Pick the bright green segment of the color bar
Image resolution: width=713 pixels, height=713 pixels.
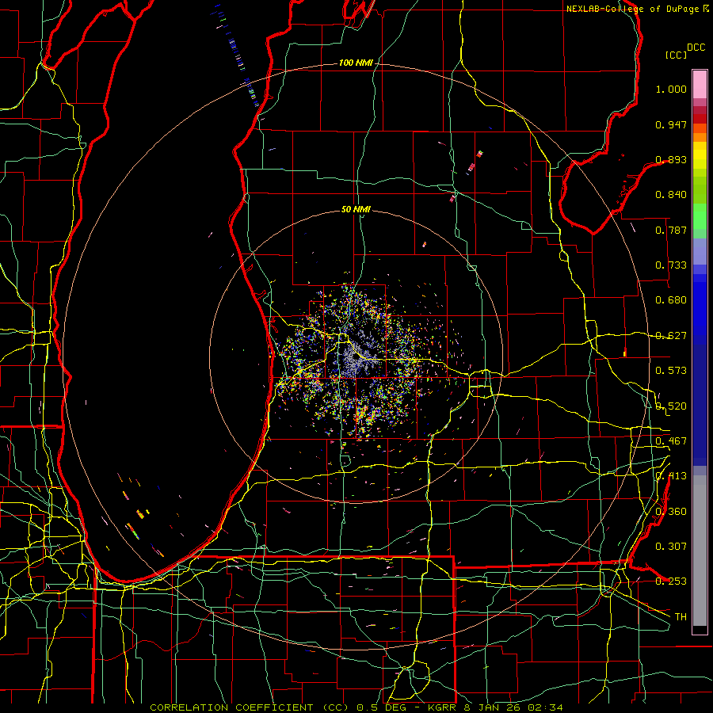(x=700, y=216)
